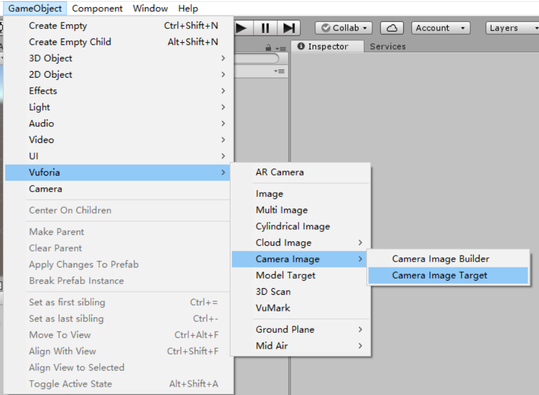
Task: Open the panel options menu beside the lock
Action: point(281,49)
